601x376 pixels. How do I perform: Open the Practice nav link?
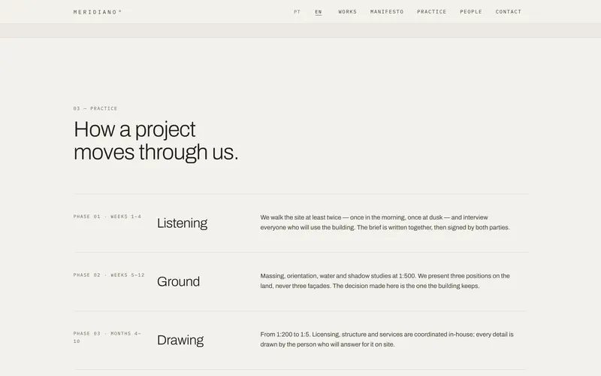431,12
